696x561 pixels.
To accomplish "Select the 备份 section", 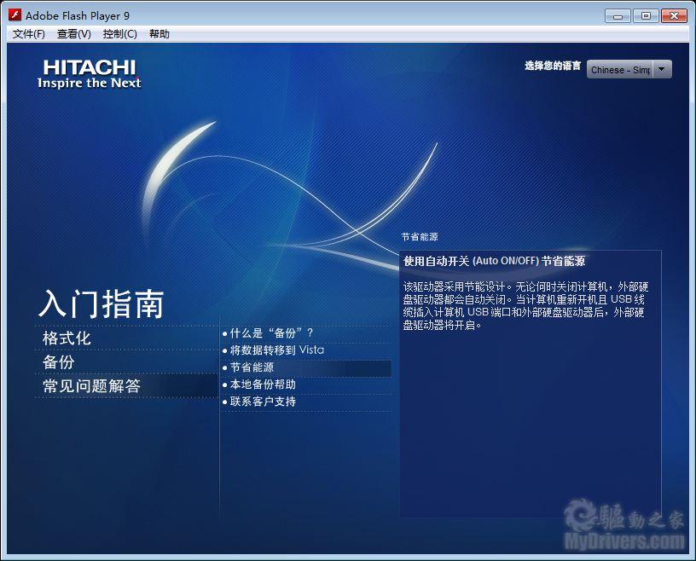I will click(59, 362).
